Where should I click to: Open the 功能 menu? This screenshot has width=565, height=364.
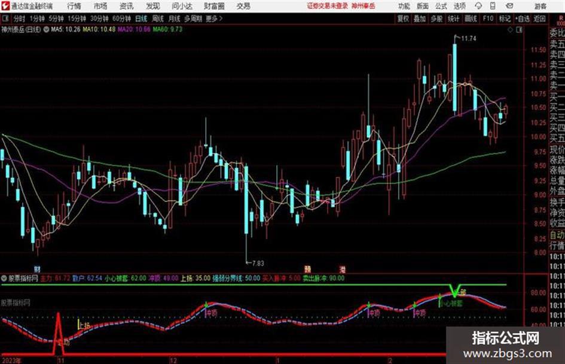pos(404,6)
